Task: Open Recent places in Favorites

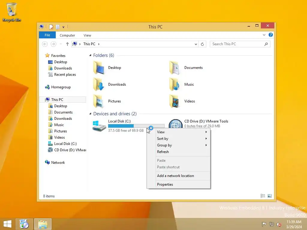Action: click(x=65, y=75)
